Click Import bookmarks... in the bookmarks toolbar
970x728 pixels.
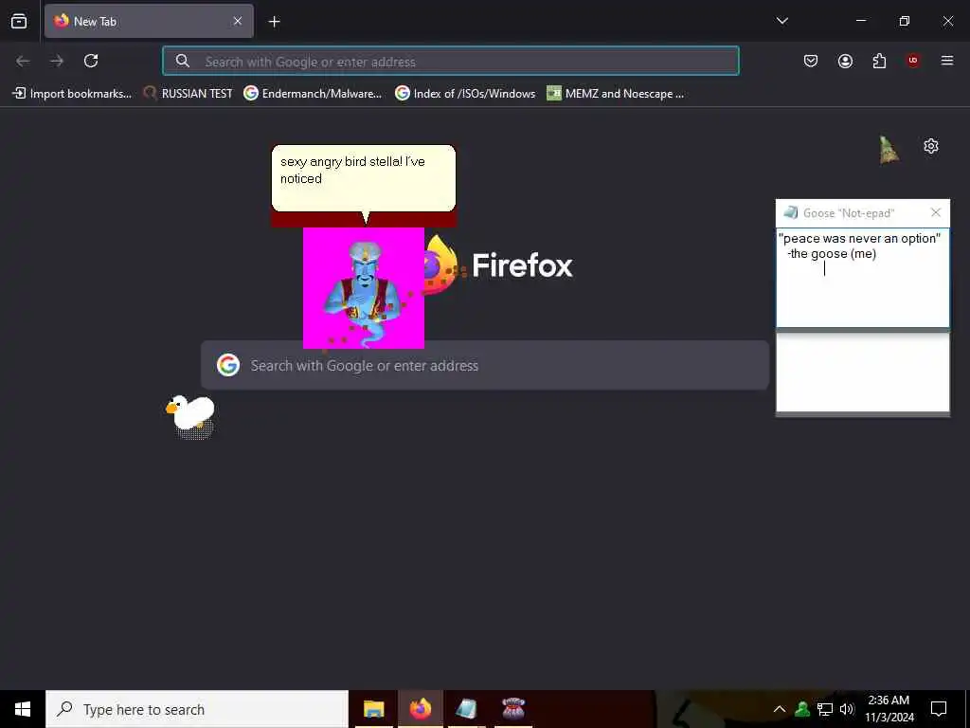tap(72, 94)
